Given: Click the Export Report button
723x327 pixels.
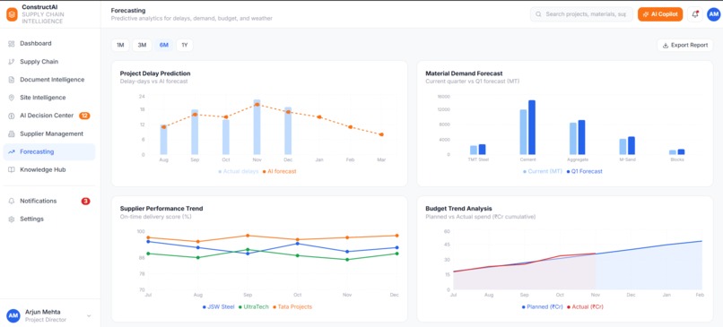Looking at the screenshot, I should pos(684,45).
